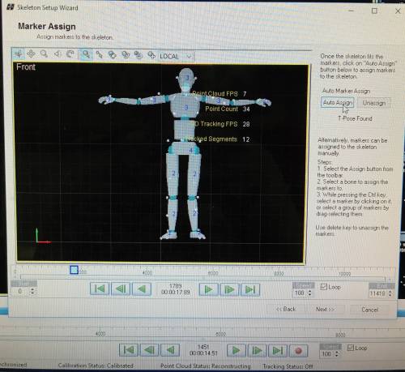Image resolution: width=405 pixels, height=372 pixels.
Task: Click the bone link tool icon
Action: click(x=99, y=55)
